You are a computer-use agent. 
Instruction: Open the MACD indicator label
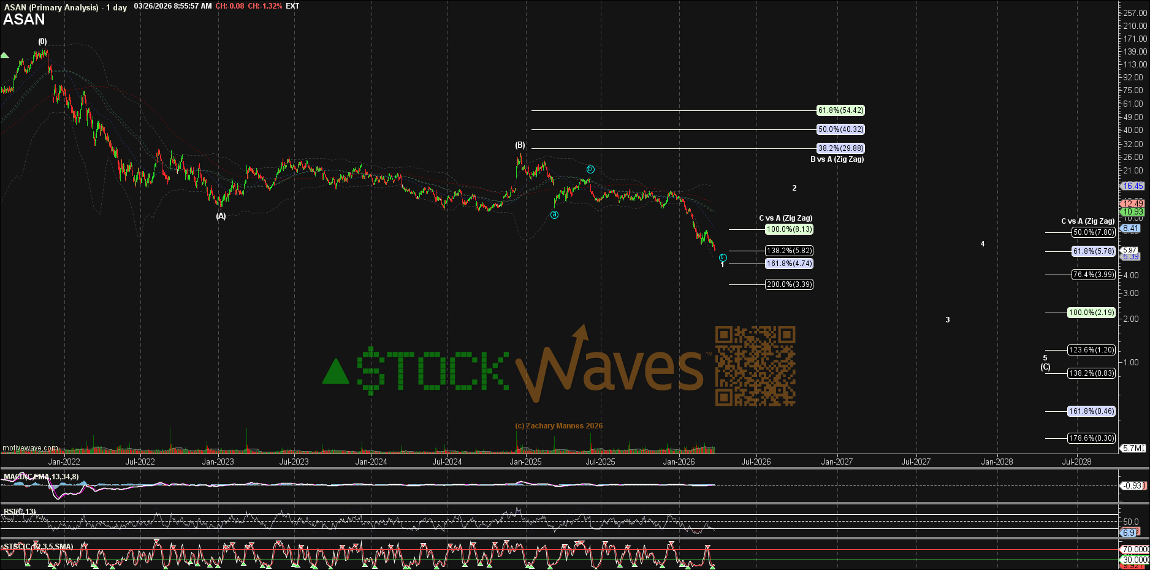41,477
